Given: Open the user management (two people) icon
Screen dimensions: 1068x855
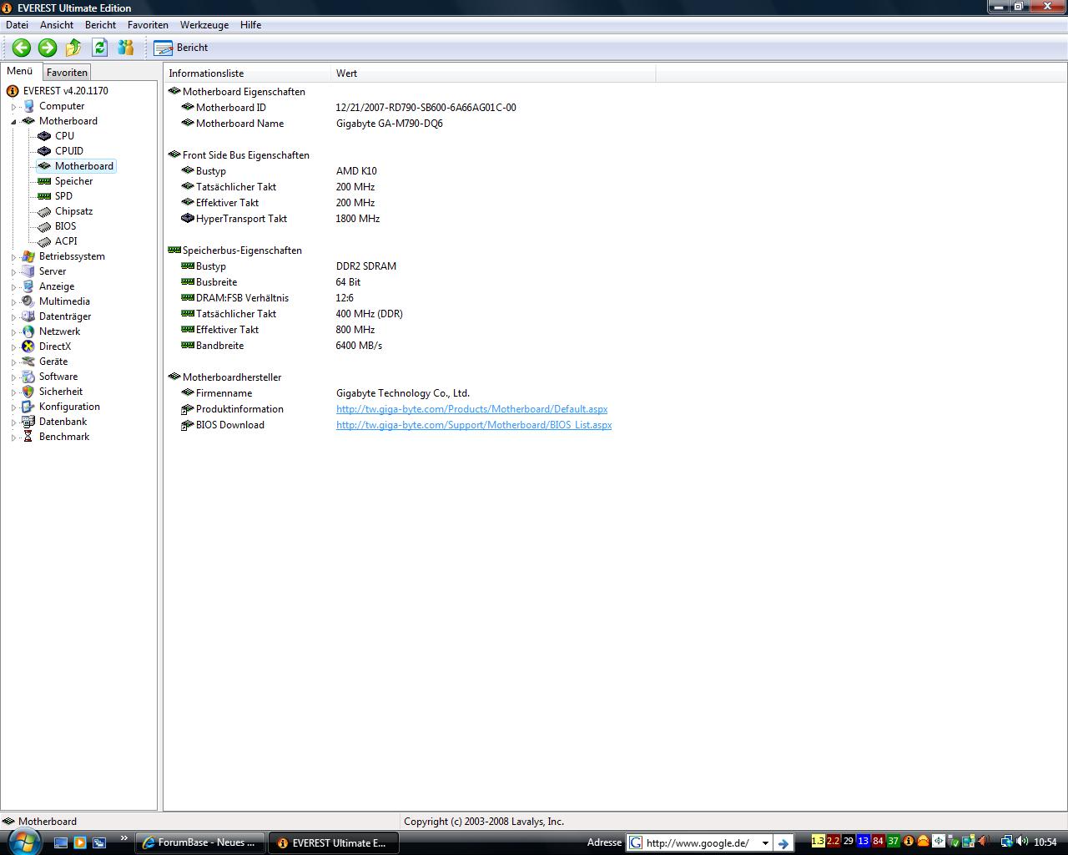Looking at the screenshot, I should (x=126, y=48).
